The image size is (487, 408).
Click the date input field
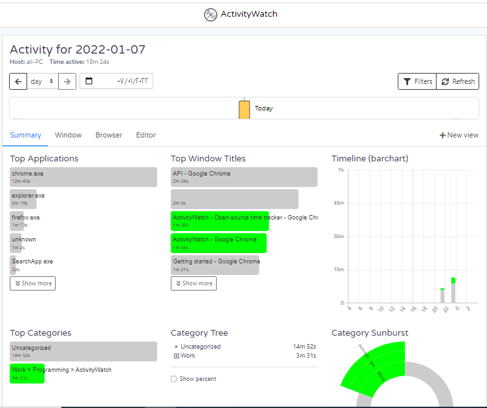[116, 81]
